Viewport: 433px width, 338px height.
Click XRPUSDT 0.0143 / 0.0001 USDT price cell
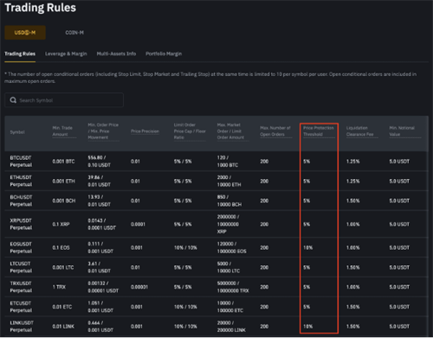[102, 224]
